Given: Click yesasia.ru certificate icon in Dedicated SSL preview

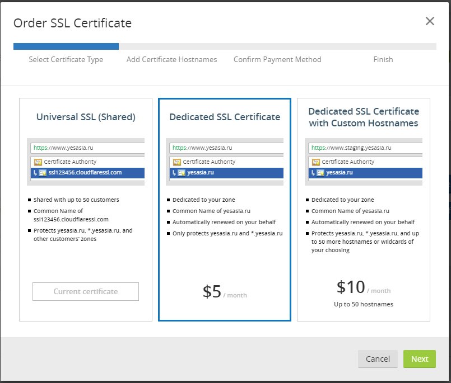Looking at the screenshot, I should tap(182, 173).
